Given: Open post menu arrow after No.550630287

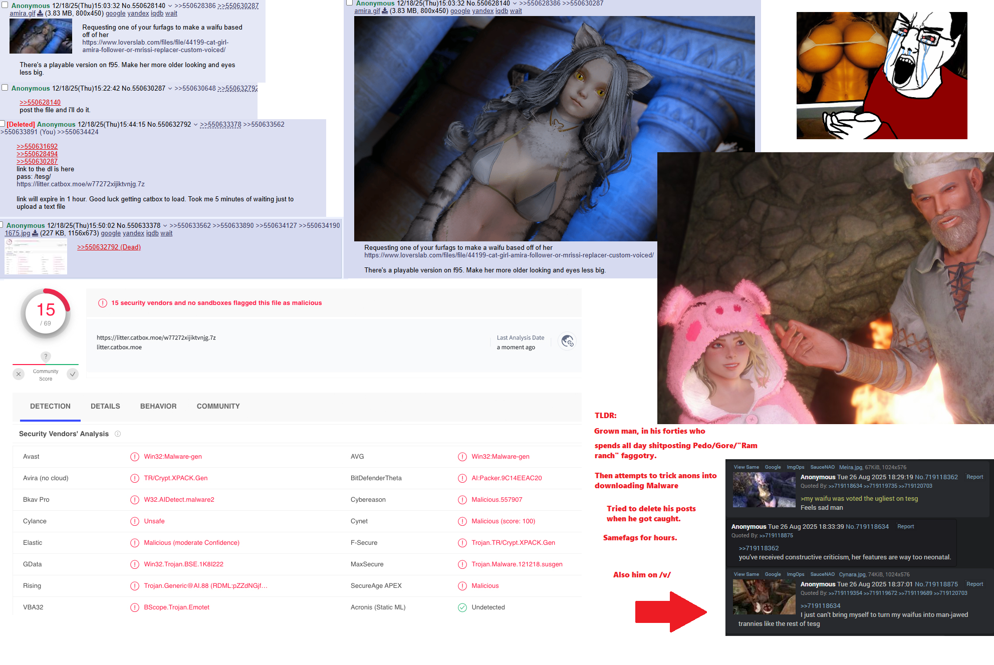Looking at the screenshot, I should pyautogui.click(x=170, y=89).
